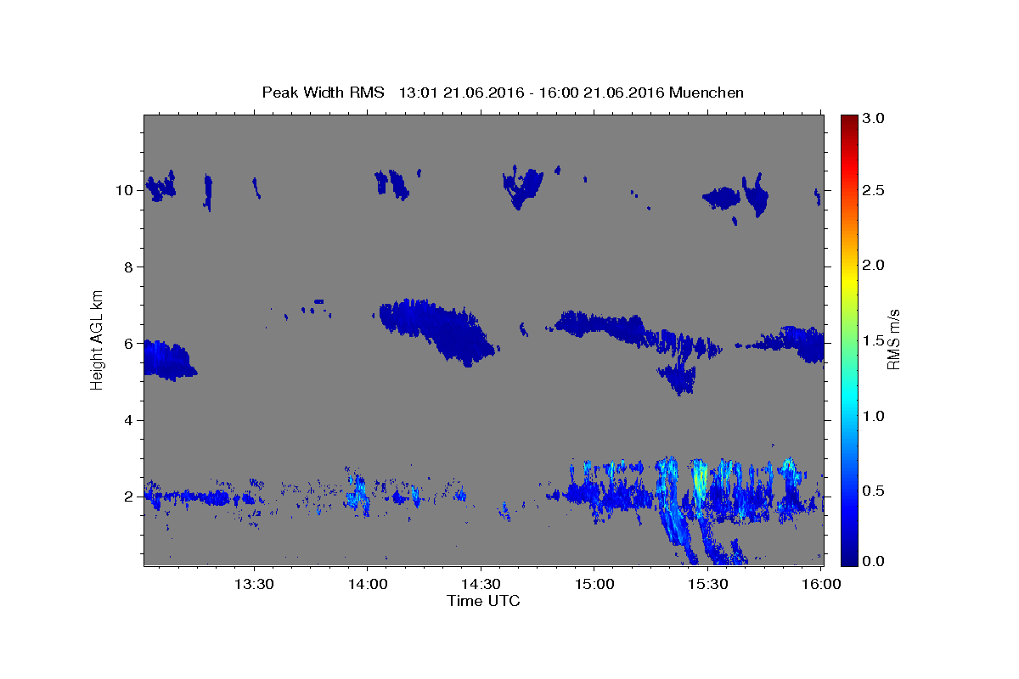
Task: Click the dark blue bottom of colorbar
Action: coord(849,558)
